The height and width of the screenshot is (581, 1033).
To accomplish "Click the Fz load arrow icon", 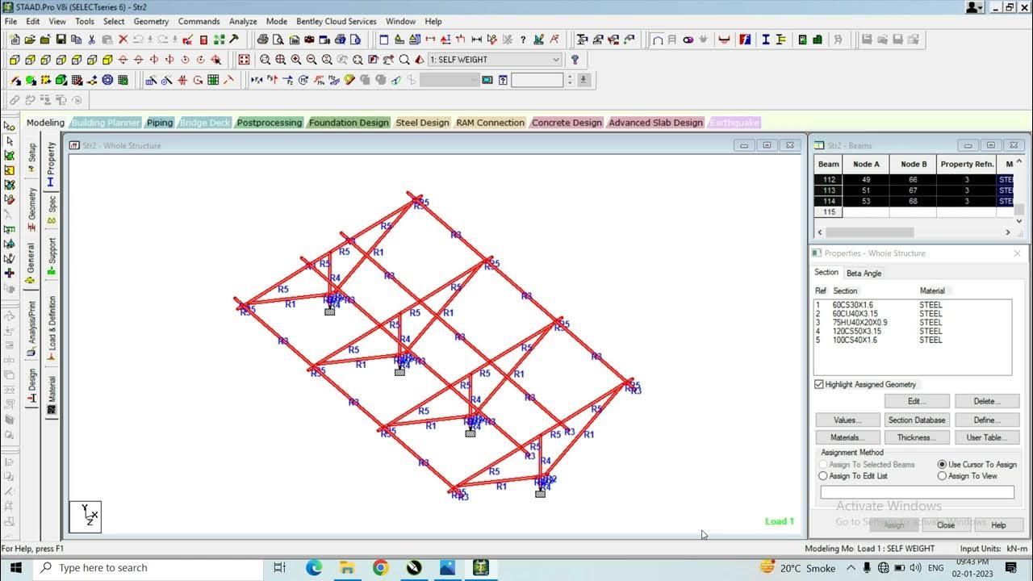I will [287, 80].
